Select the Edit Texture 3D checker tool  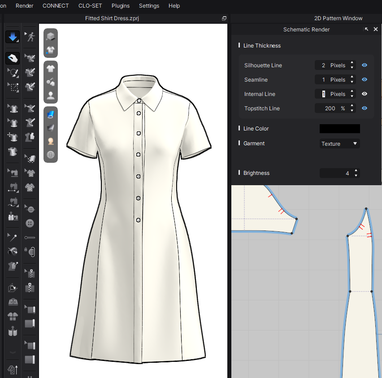point(30,159)
